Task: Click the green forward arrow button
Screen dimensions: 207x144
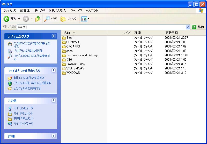Action: (26, 19)
